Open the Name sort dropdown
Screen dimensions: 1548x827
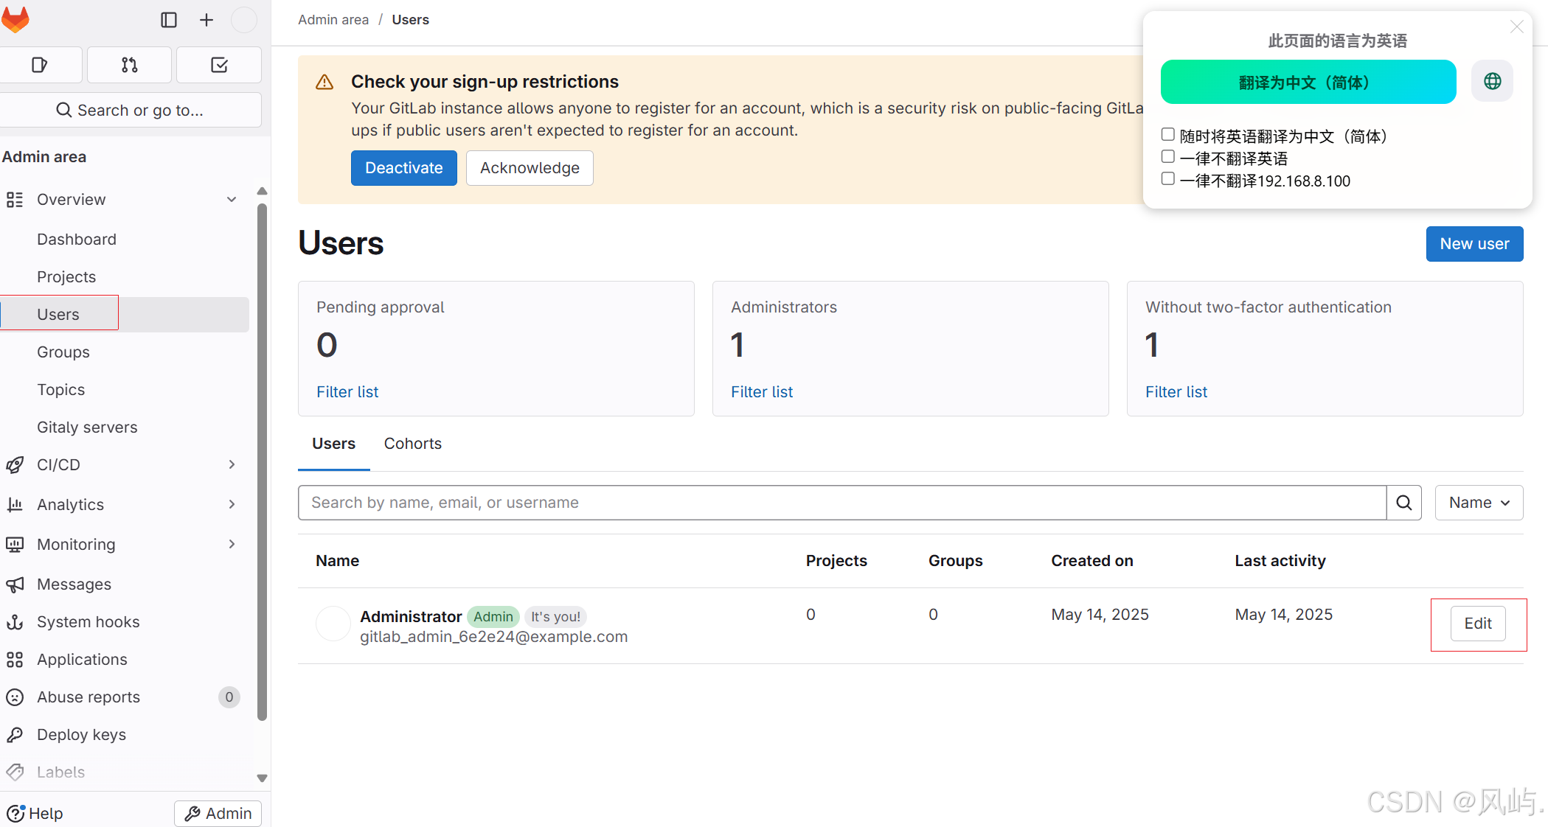tap(1479, 503)
